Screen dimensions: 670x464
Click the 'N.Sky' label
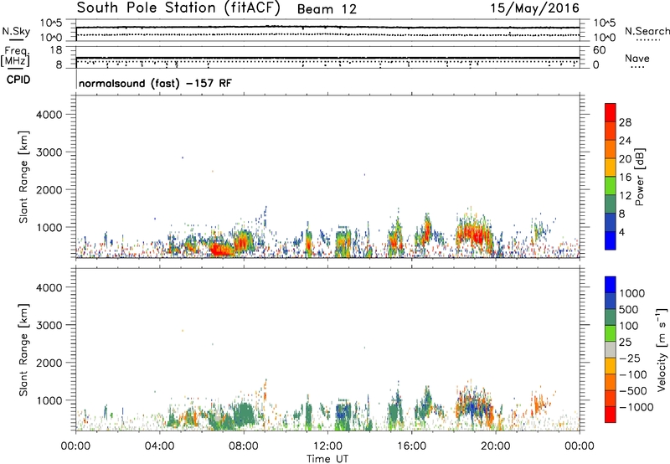pos(16,31)
